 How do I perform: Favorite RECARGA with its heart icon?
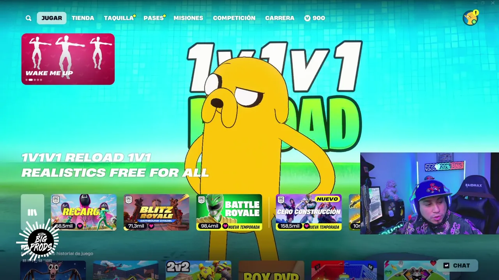point(80,226)
